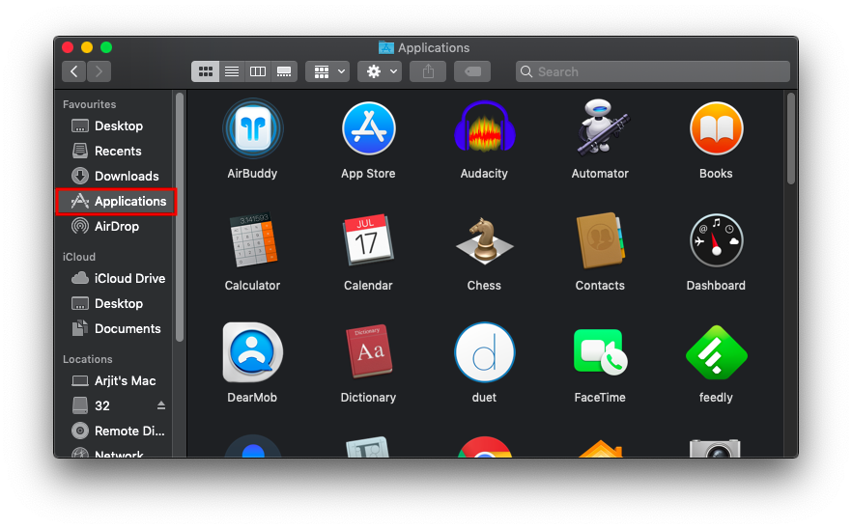
Task: Open Documents in the sidebar
Action: [x=115, y=328]
